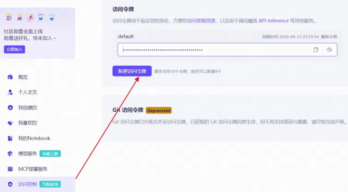This screenshot has width=348, height=192.
Task: Click the 我的Notebook book icon
Action: 10,138
